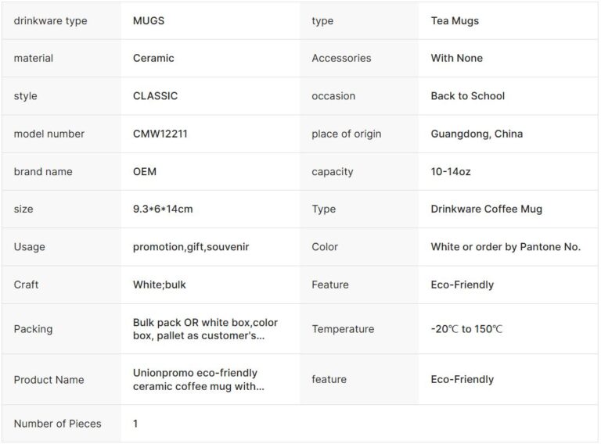Select the 'MUGS' value cell
Screen dimensions: 601x444
tap(149, 21)
